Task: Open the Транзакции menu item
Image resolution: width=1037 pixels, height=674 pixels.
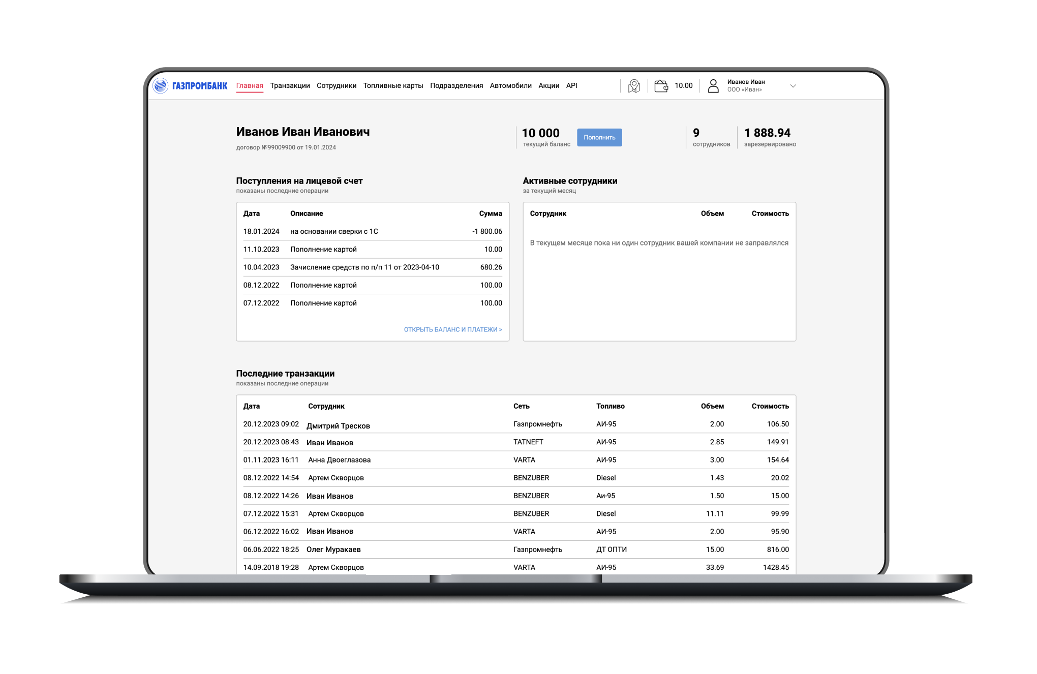Action: [290, 86]
